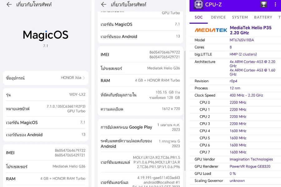Tap the MediaTek brand logo
Screen dimensions: 281x187
coord(211,30)
